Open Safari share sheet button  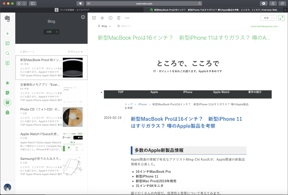pyautogui.click(x=273, y=3)
